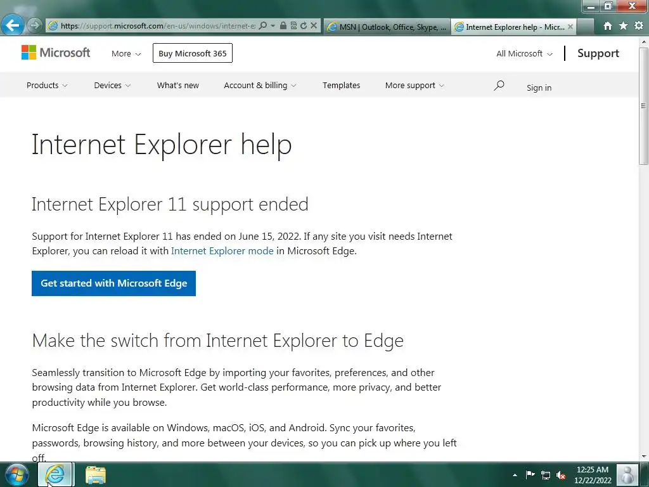Open the Tools gear menu
Screen dimensions: 649x487
coord(639,25)
